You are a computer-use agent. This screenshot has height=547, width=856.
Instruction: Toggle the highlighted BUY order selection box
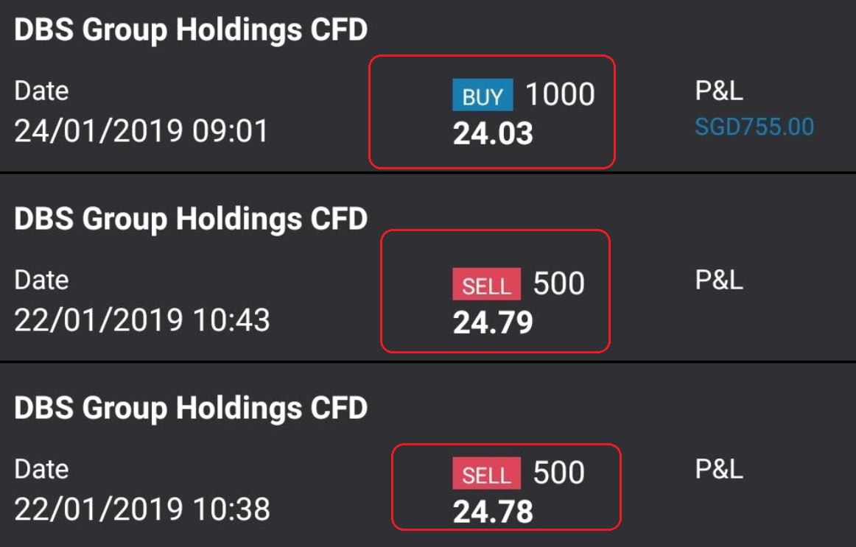[492, 110]
